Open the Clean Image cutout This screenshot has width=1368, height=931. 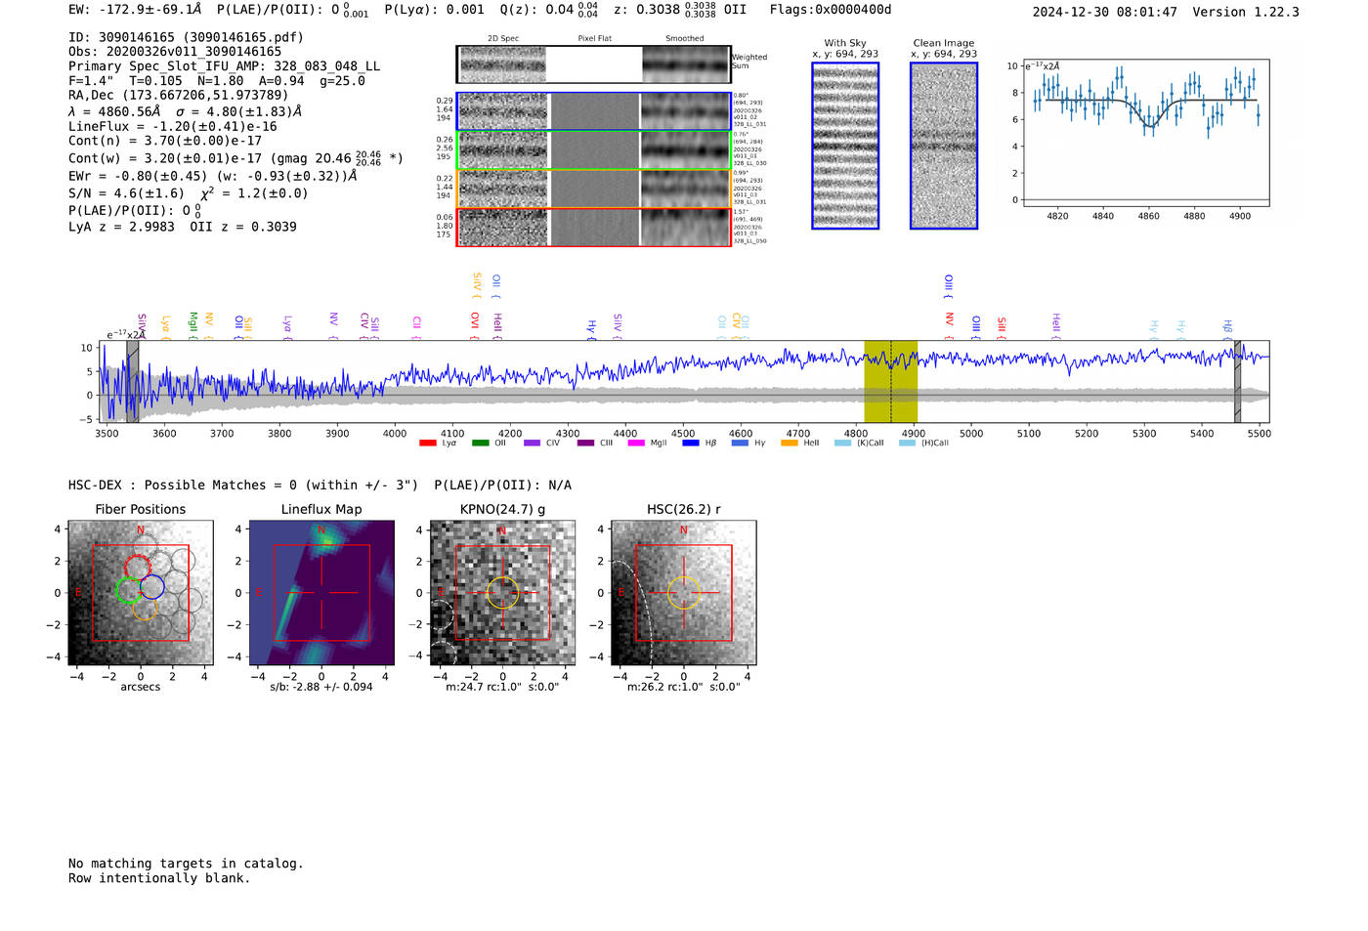click(x=944, y=146)
